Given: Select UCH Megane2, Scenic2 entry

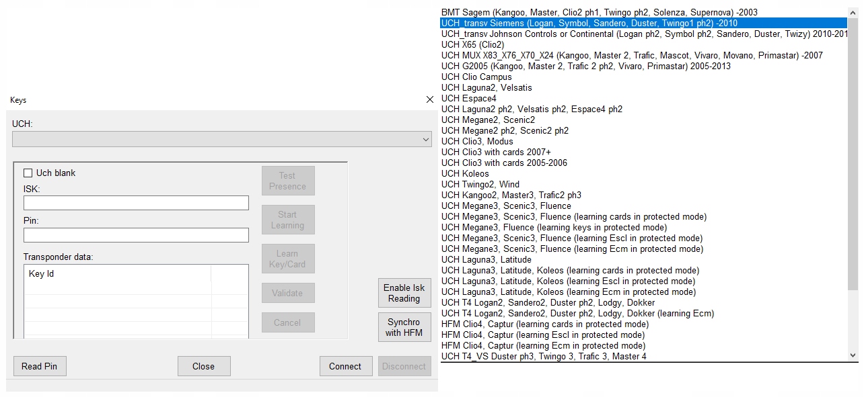Looking at the screenshot, I should (644, 120).
